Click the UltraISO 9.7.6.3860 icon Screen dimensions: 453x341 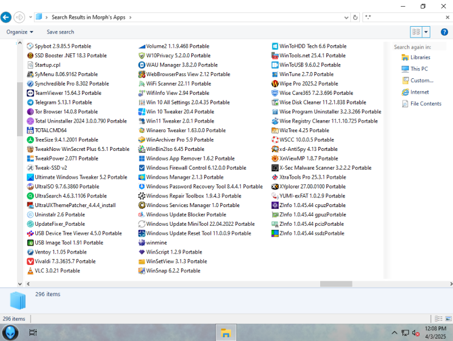30,187
